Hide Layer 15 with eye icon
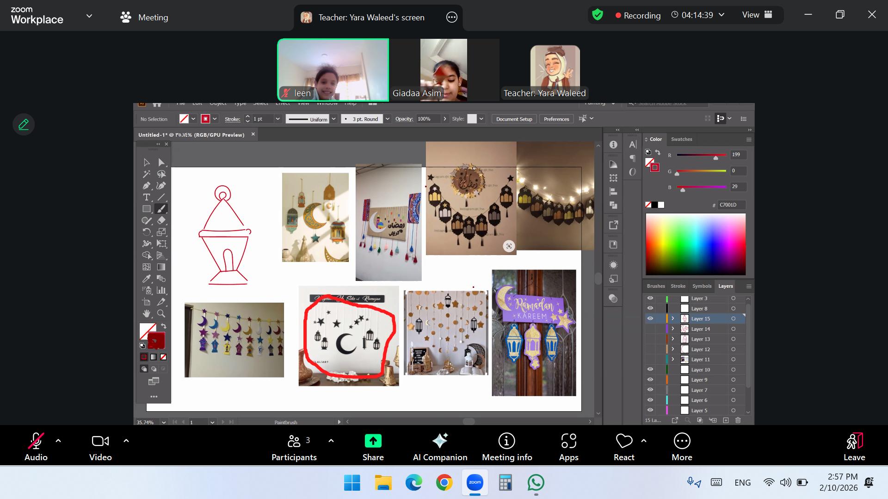 [x=650, y=319]
